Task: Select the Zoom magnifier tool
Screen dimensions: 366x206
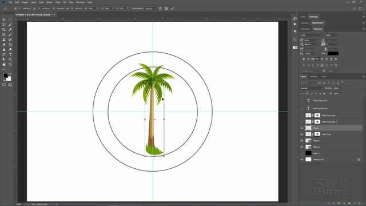Action: (10, 64)
